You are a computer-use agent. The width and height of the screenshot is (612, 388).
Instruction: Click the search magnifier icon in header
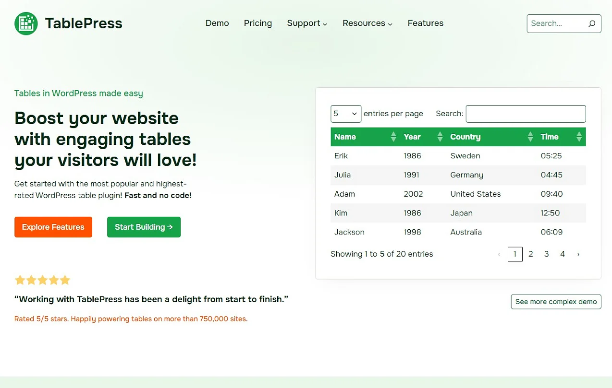[592, 24]
